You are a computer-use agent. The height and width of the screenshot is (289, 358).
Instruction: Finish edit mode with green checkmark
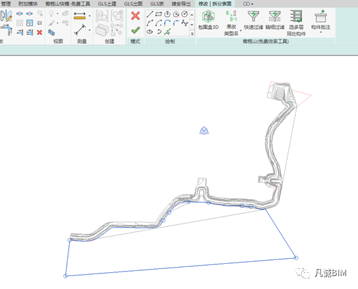tap(136, 30)
